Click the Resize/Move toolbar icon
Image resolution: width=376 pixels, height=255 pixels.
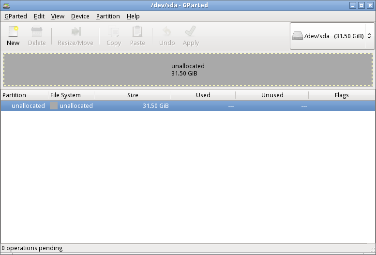[76, 31]
